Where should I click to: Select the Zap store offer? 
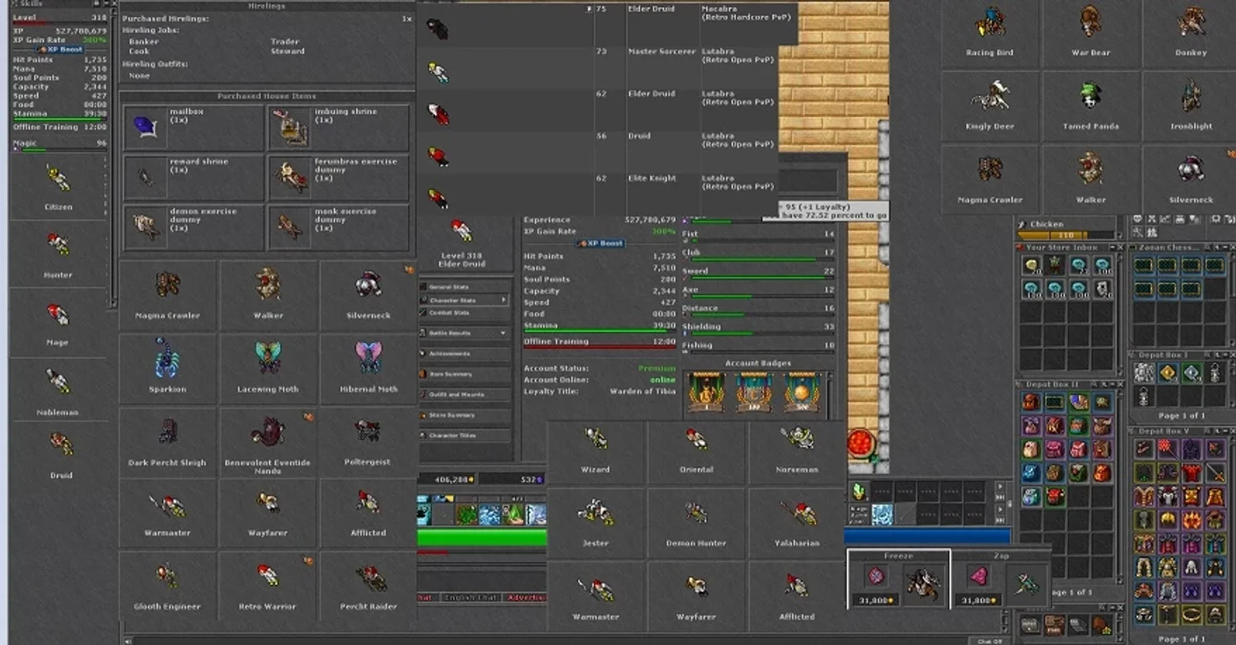click(x=1001, y=579)
